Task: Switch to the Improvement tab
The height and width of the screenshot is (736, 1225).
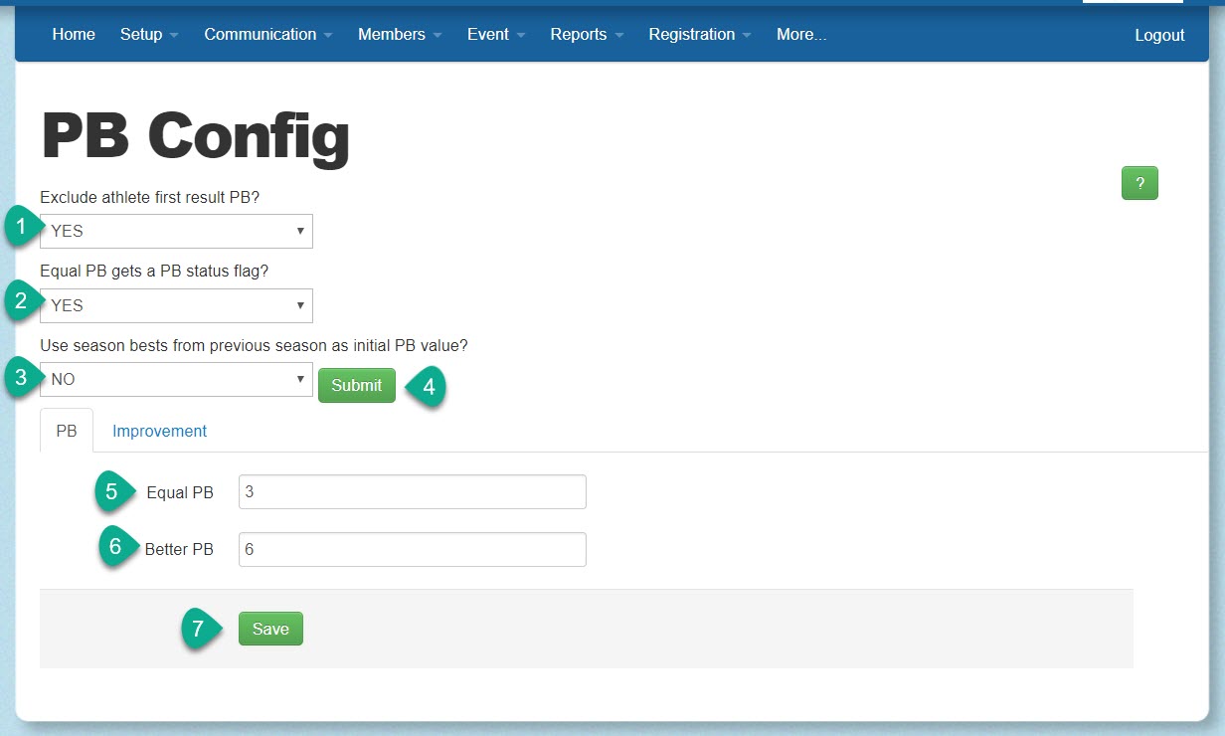Action: [x=159, y=431]
